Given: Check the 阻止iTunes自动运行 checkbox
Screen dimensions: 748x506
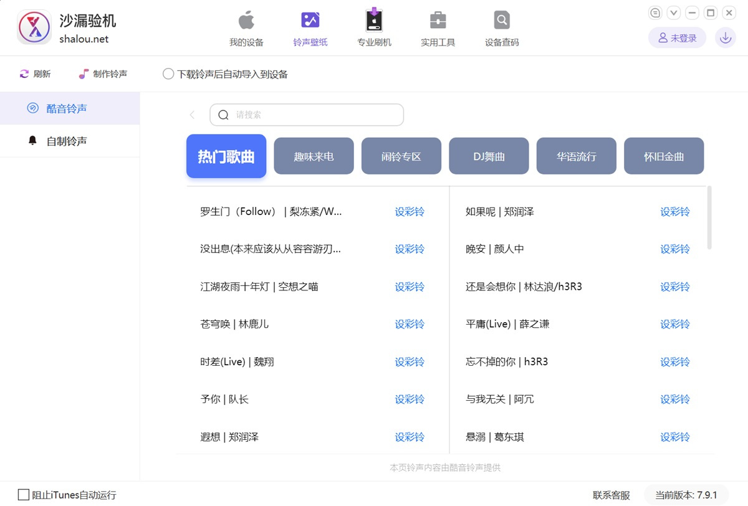Looking at the screenshot, I should click(24, 495).
